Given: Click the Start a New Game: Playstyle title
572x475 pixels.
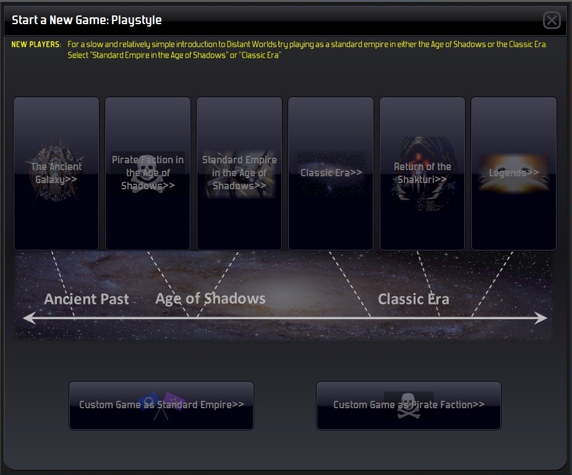Looking at the screenshot, I should 87,20.
